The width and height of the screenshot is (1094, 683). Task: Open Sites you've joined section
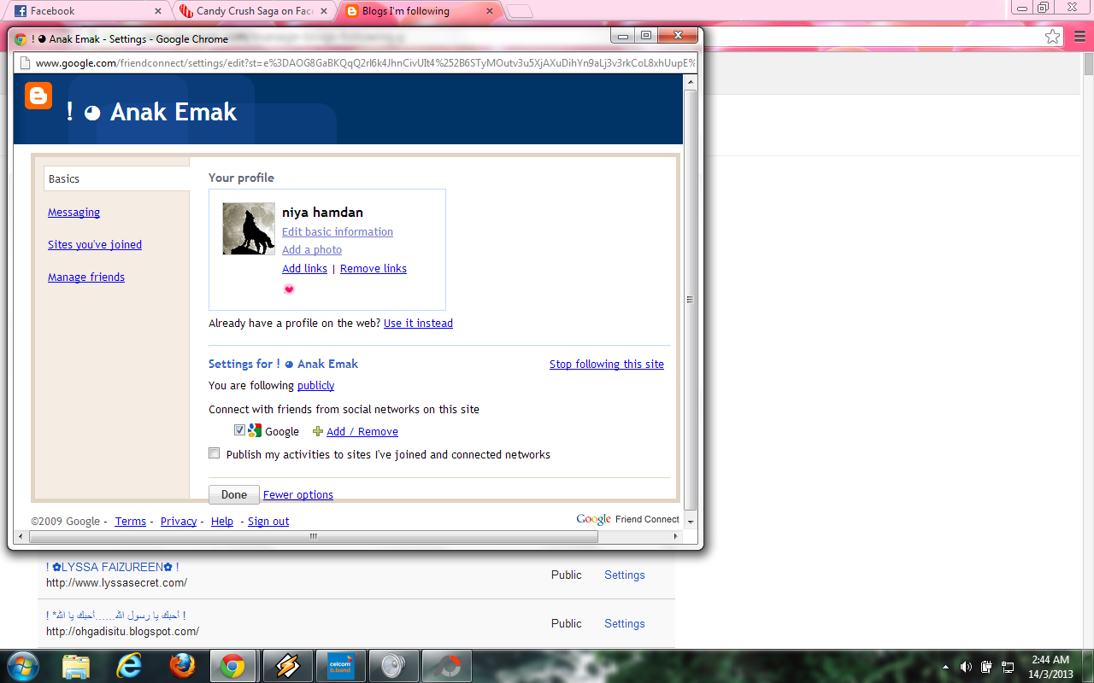point(95,244)
